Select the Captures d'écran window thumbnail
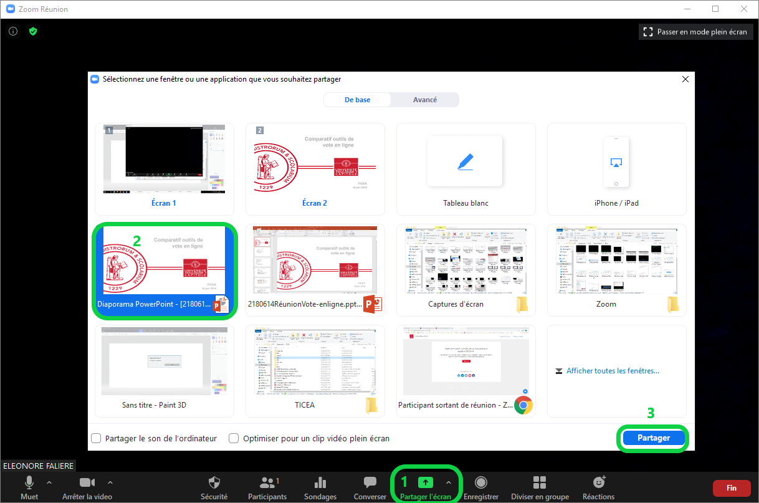This screenshot has width=759, height=503. point(465,270)
